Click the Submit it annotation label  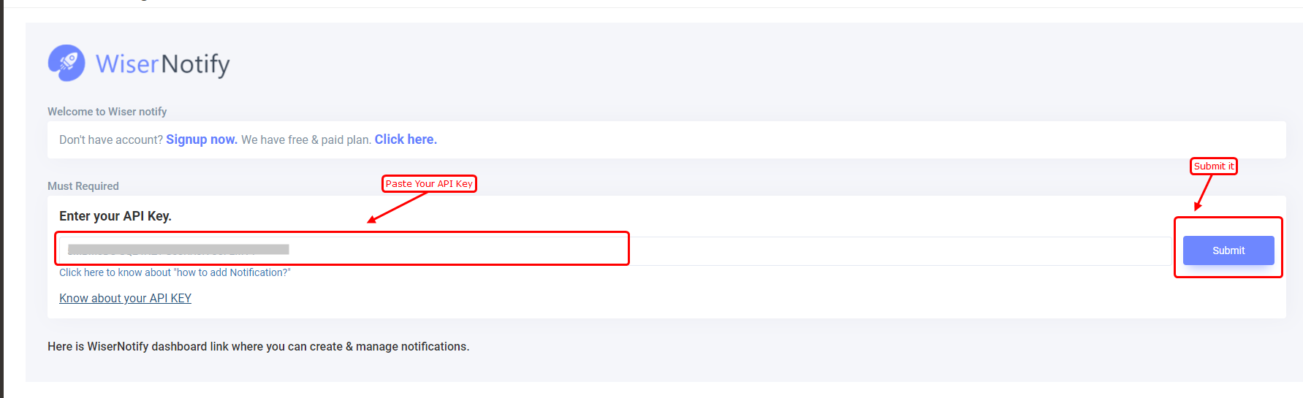tap(1214, 167)
